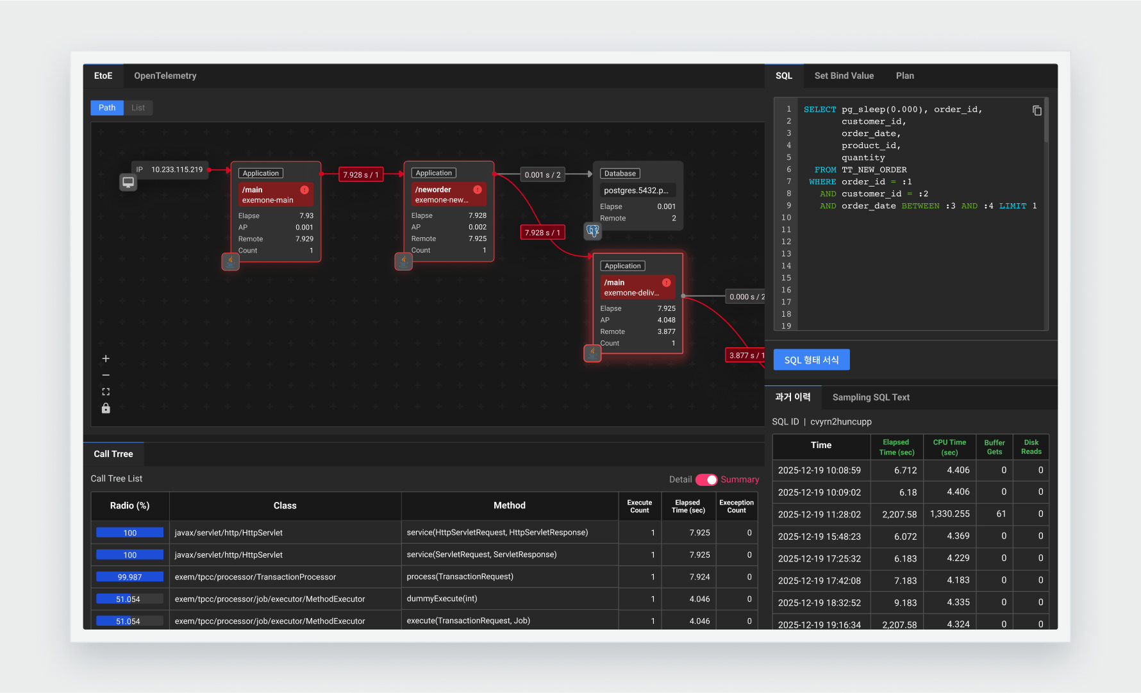Select the 2025-12-19 11:28:02 history row
This screenshot has height=693, width=1141.
coord(819,514)
